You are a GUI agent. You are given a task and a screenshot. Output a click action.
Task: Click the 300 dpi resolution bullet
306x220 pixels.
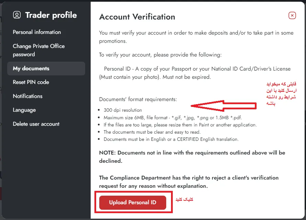tap(123, 110)
